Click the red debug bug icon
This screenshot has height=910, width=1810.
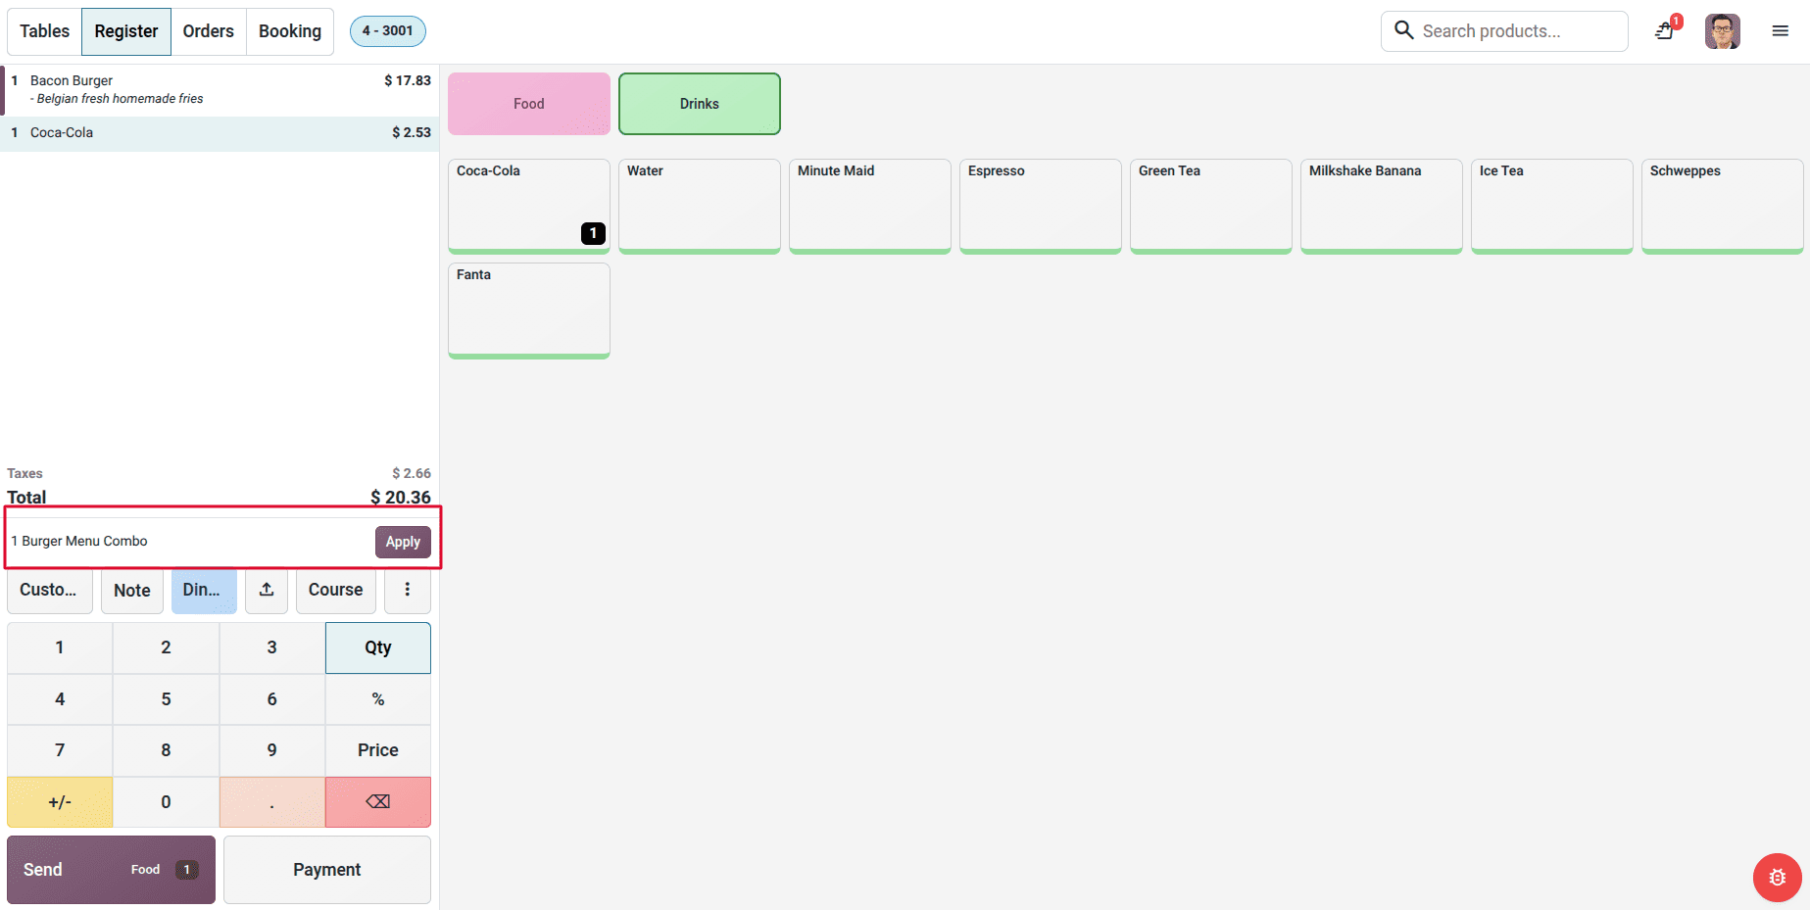(x=1778, y=878)
